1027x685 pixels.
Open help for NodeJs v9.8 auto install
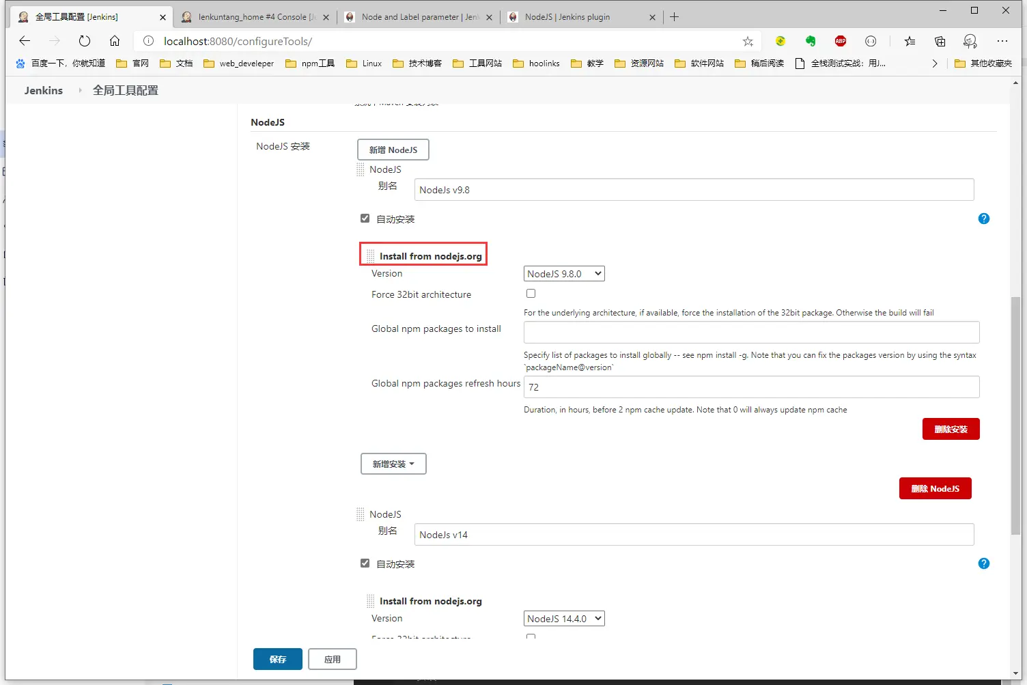(983, 219)
